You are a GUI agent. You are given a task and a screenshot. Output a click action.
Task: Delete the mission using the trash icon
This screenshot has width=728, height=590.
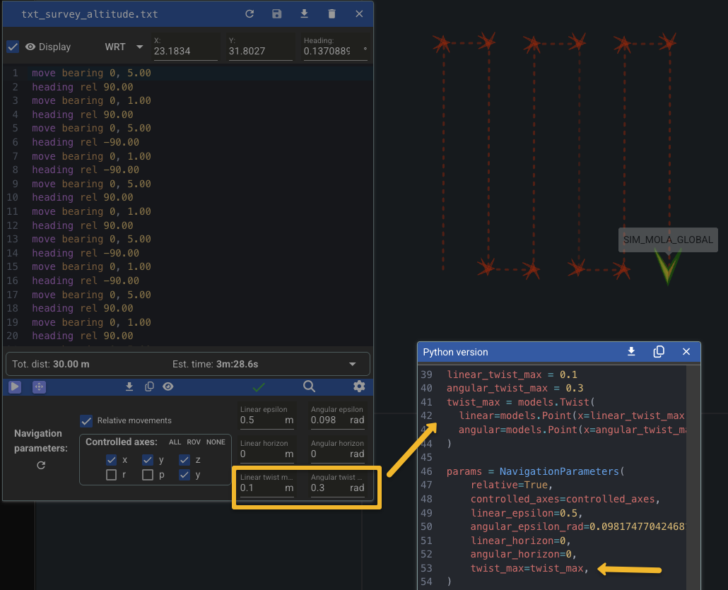(331, 14)
